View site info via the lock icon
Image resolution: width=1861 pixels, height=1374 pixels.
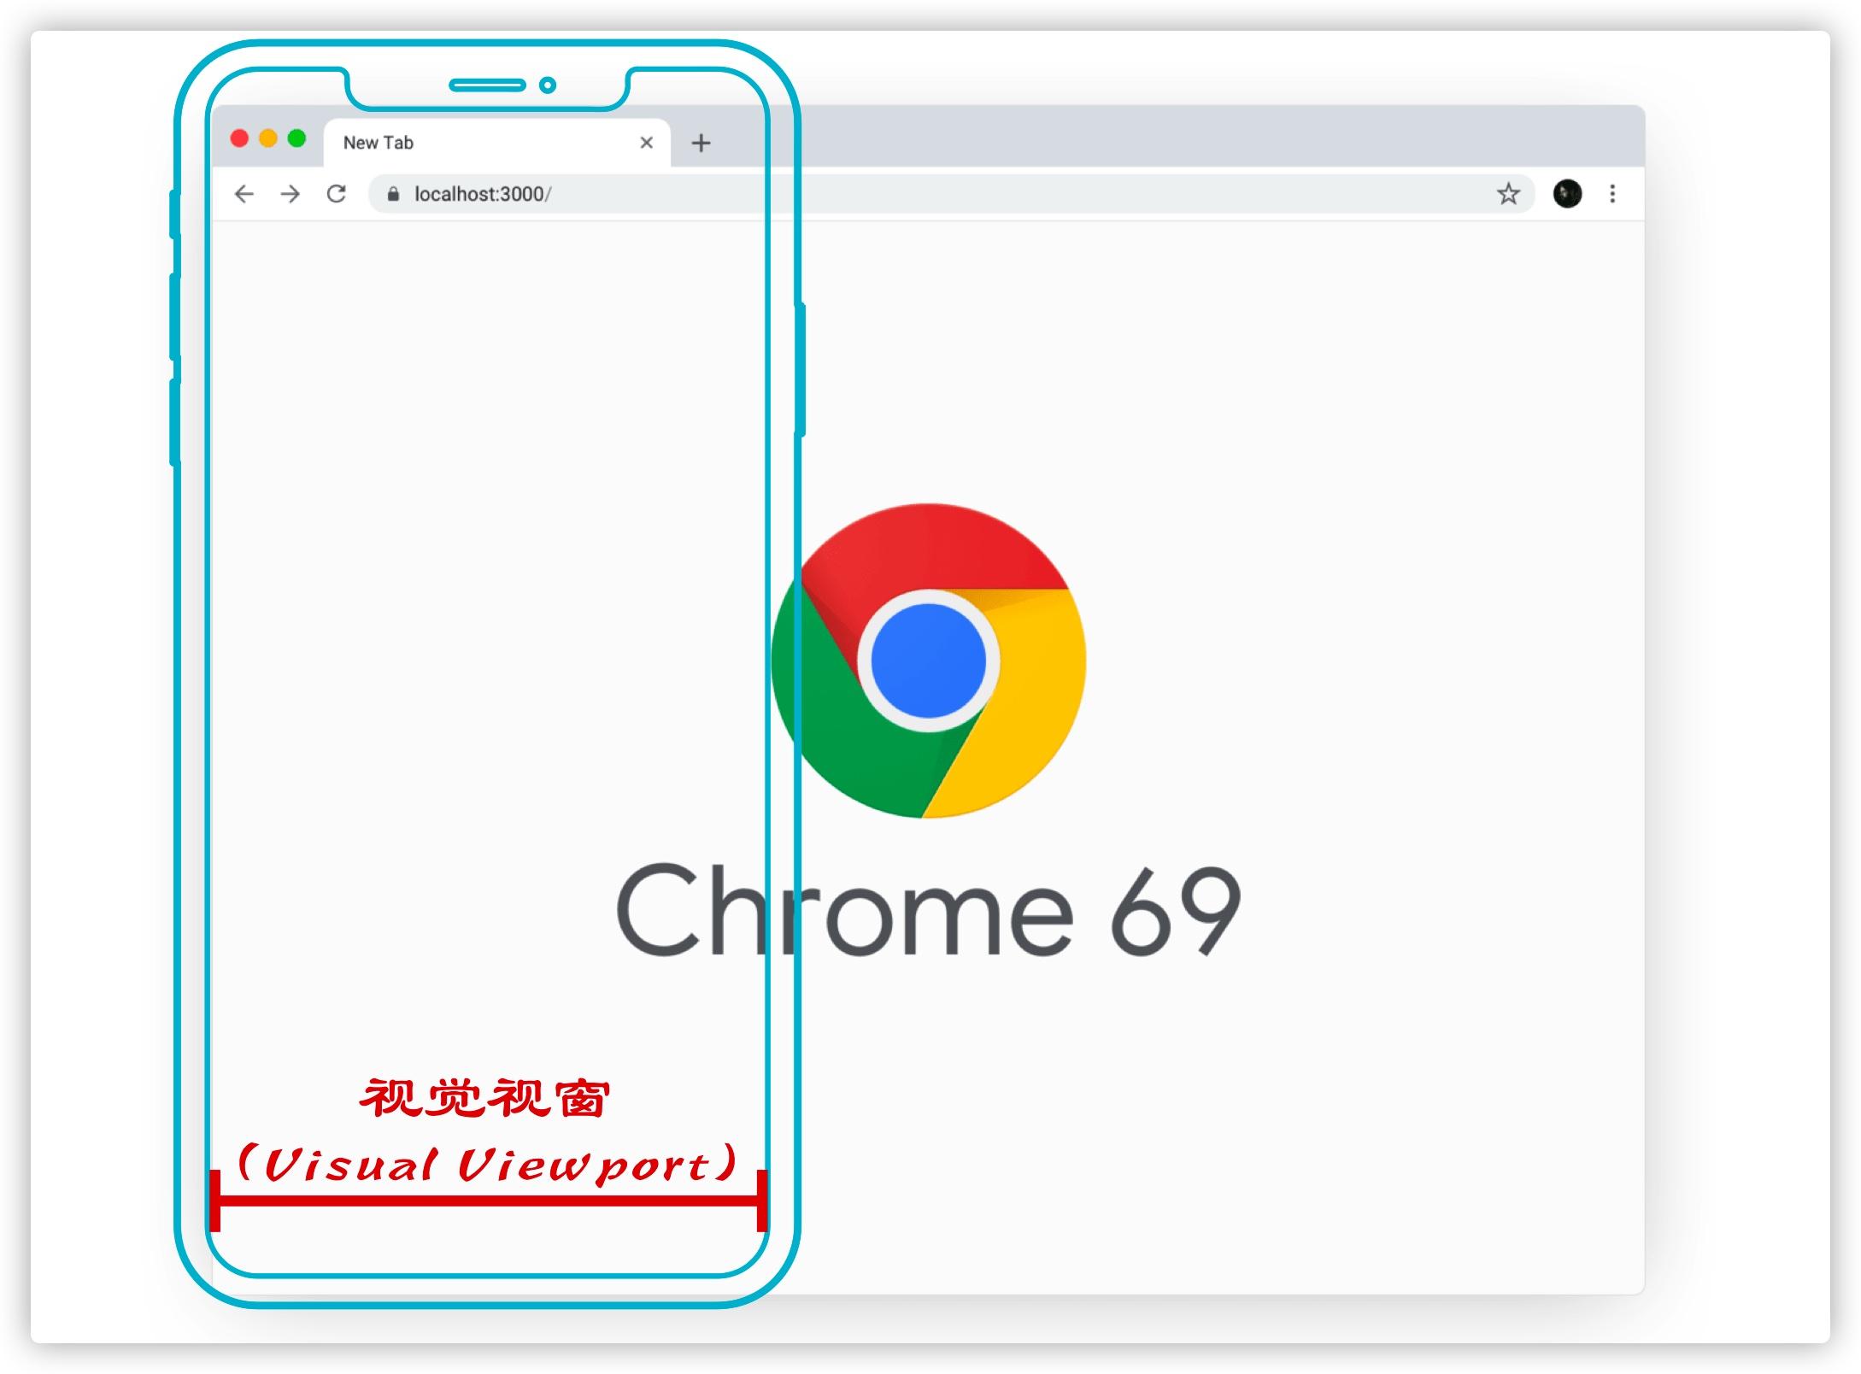pos(393,194)
